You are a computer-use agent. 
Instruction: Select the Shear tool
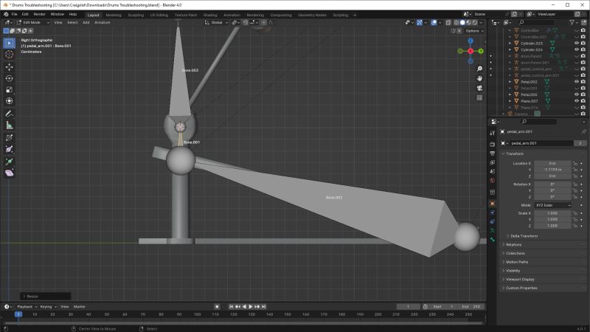[10, 173]
